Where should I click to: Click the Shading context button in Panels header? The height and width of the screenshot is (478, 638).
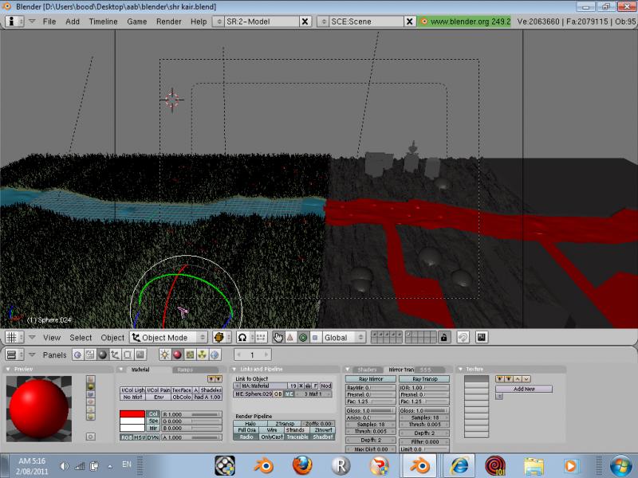point(103,355)
